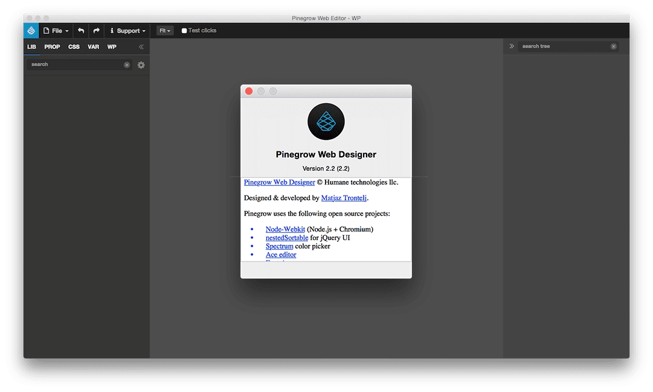Open library settings gear icon
The image size is (653, 392).
click(141, 65)
